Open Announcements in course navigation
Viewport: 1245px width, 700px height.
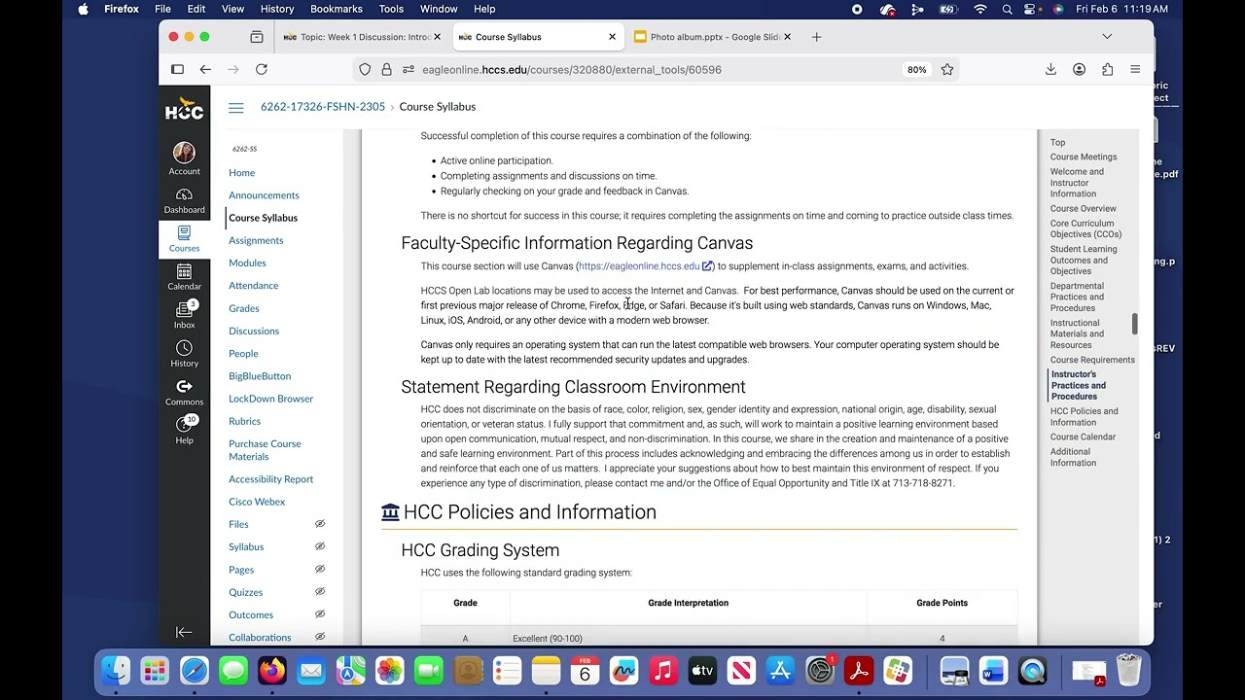264,195
